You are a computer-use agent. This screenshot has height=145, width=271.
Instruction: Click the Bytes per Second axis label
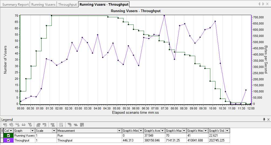click(266, 60)
